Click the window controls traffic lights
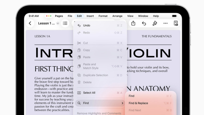 [49, 16]
